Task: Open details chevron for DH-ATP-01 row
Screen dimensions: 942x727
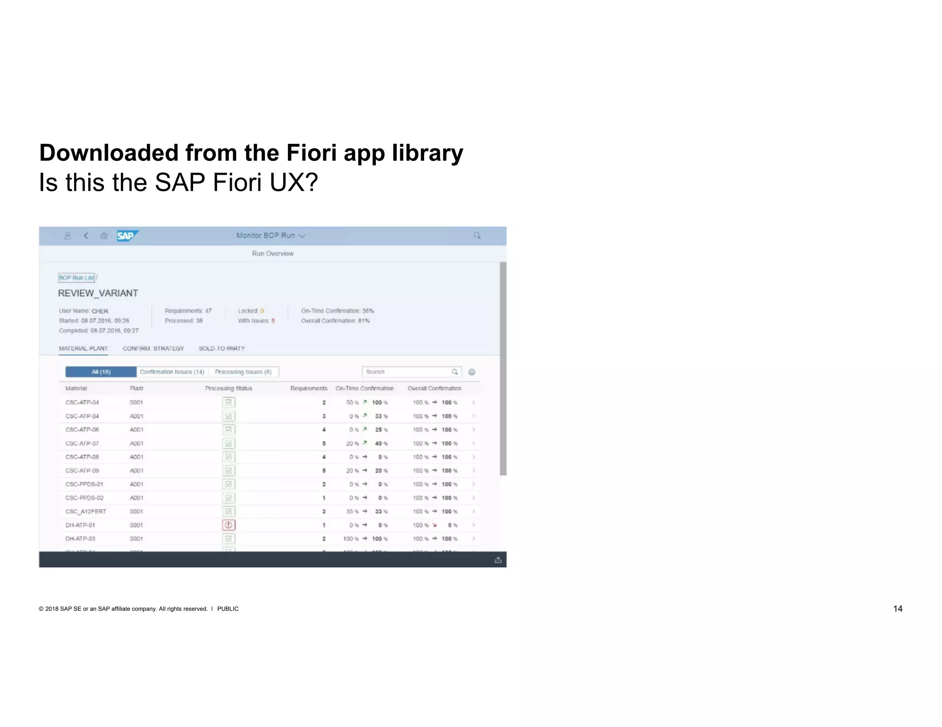Action: pyautogui.click(x=473, y=525)
